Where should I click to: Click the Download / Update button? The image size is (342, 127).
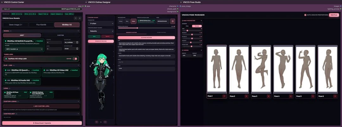coord(42,123)
